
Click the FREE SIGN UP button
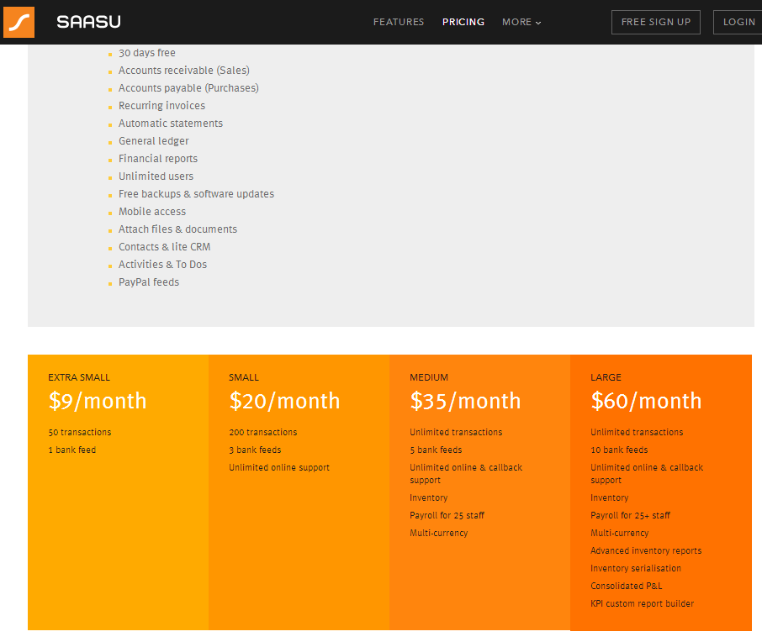655,22
